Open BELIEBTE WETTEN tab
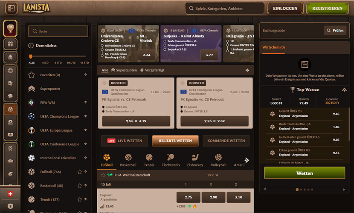This screenshot has height=213, width=354. point(175,141)
